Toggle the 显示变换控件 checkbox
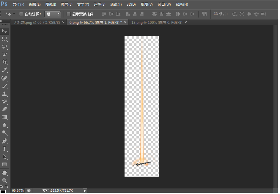The width and height of the screenshot is (280, 194). pyautogui.click(x=69, y=14)
